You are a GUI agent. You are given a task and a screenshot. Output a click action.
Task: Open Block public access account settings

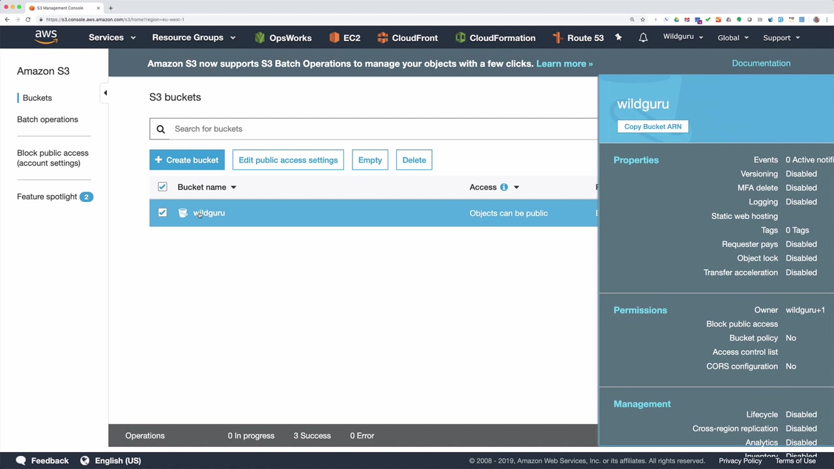tap(53, 158)
